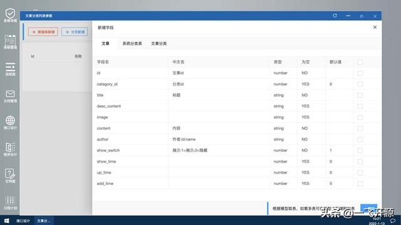
Task: Open the 程序设计 panel-layout sidebar icon
Action: [x=10, y=147]
